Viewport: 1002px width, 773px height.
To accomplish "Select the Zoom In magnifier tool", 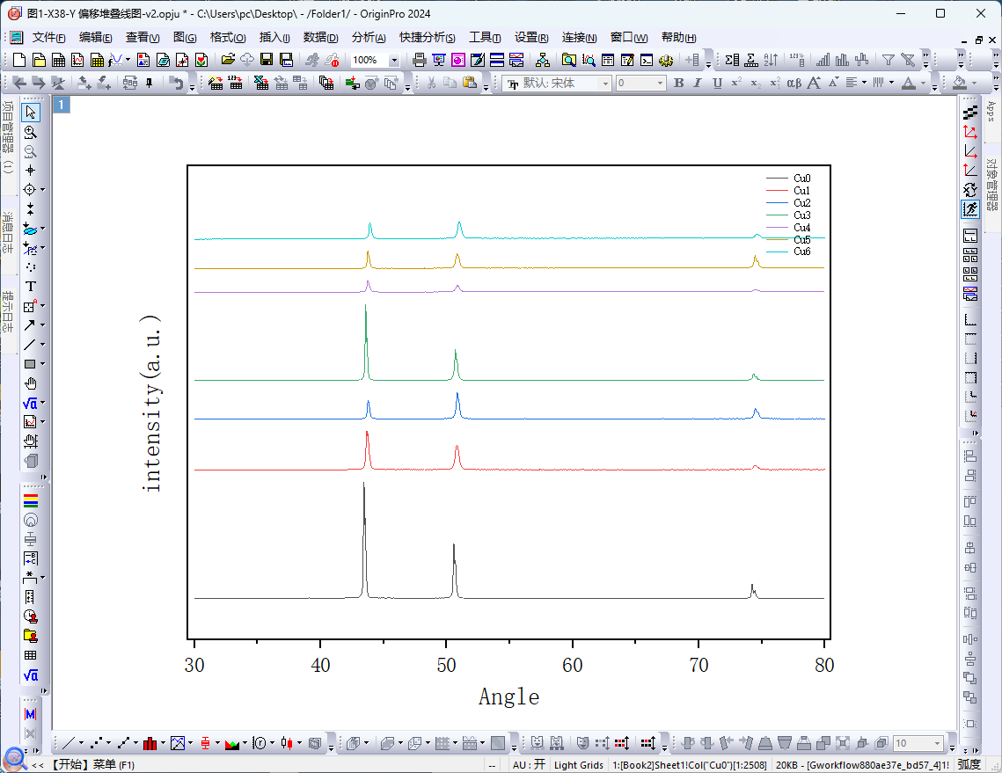I will 30,132.
